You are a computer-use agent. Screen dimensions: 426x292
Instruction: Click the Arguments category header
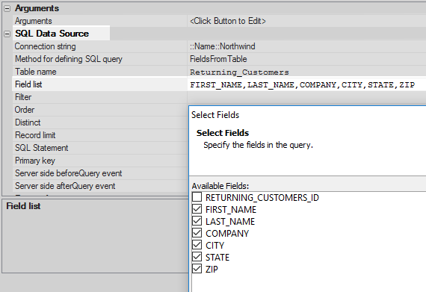37,8
